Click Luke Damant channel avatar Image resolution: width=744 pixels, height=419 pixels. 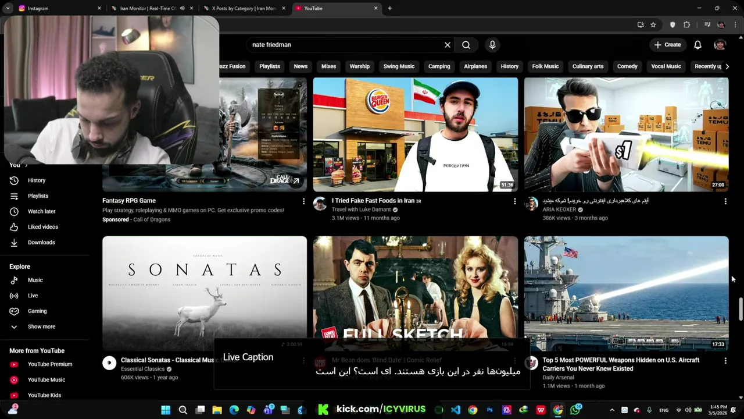click(320, 203)
